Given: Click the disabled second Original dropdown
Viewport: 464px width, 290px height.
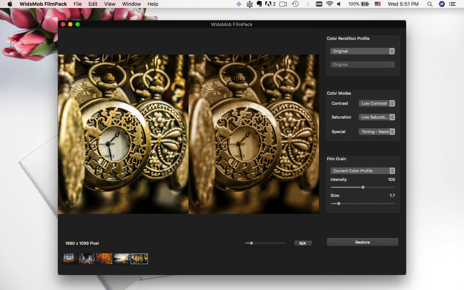Looking at the screenshot, I should [x=362, y=65].
